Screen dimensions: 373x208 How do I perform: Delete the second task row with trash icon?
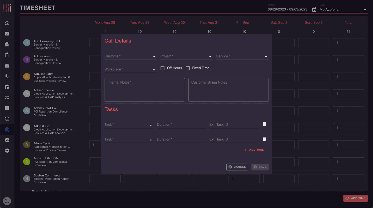[264, 139]
